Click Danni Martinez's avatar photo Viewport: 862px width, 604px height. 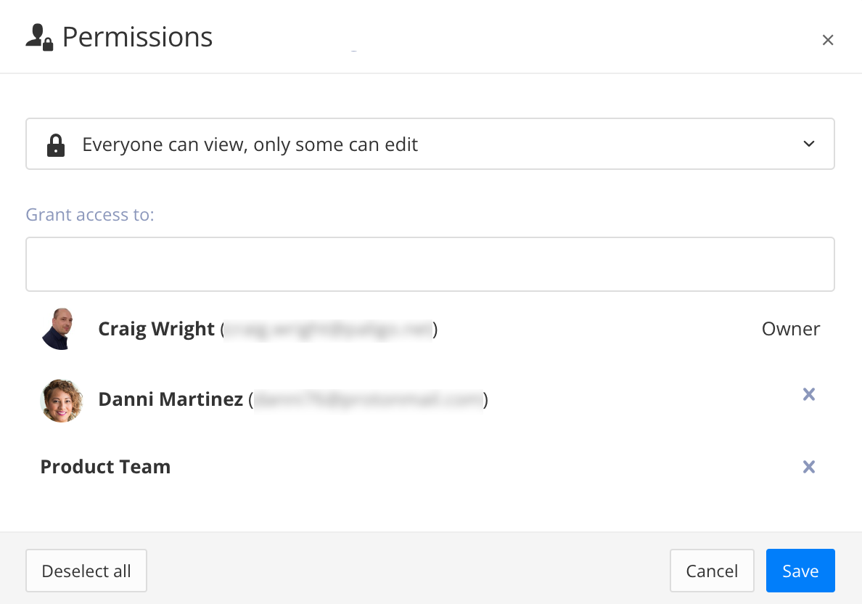pyautogui.click(x=62, y=399)
